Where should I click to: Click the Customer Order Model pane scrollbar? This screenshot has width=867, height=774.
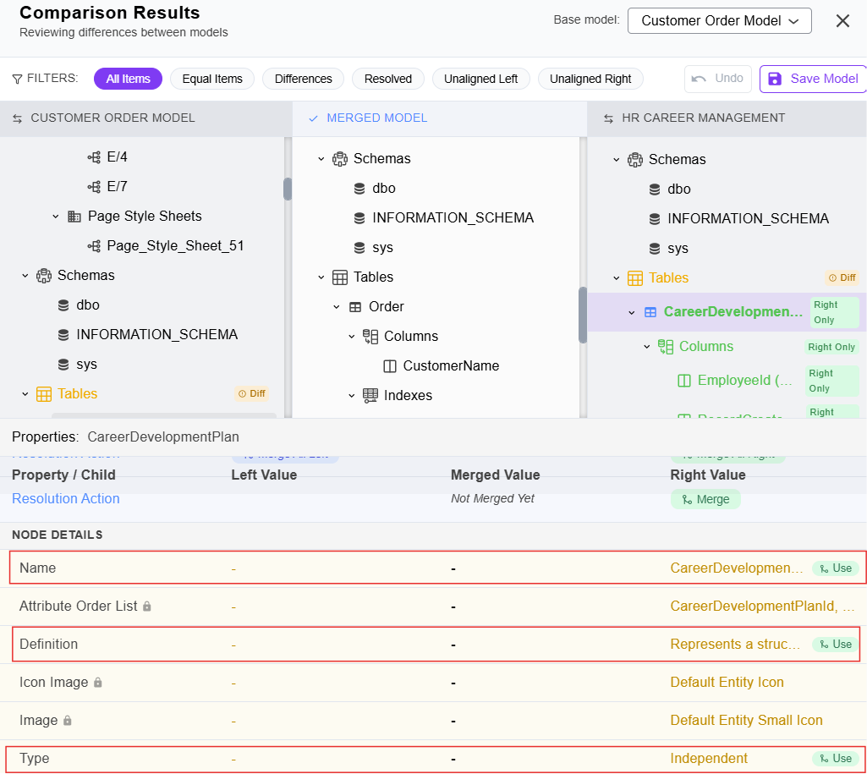point(288,189)
